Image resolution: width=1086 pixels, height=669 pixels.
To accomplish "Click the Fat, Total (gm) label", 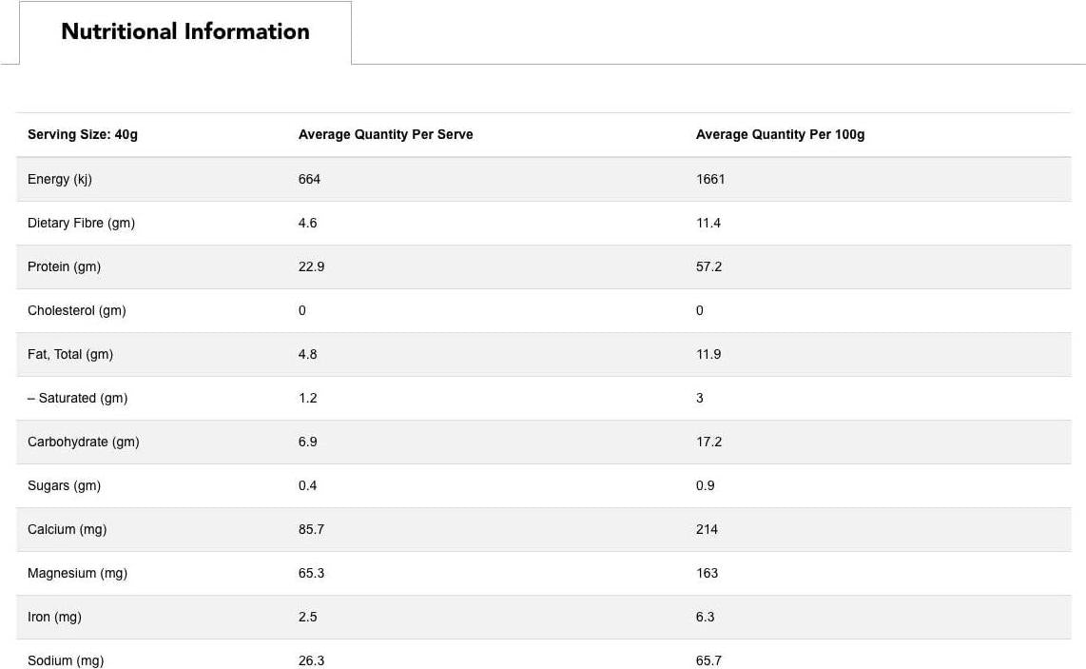I will click(x=70, y=354).
